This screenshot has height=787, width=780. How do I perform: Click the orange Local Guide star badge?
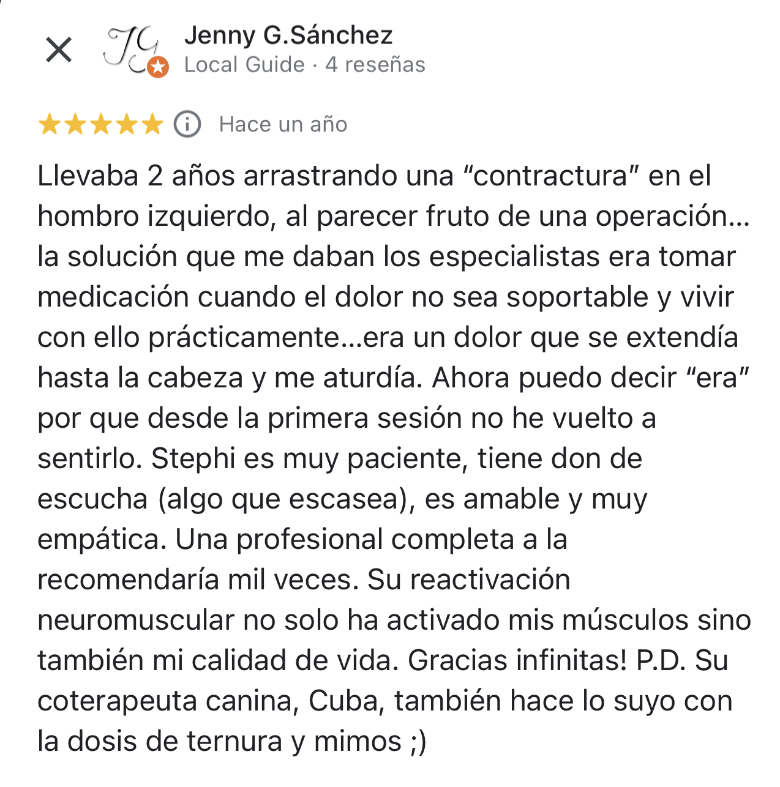point(159,67)
